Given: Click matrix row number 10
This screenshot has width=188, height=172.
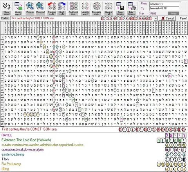Looking at the screenshot, I should (2, 81).
